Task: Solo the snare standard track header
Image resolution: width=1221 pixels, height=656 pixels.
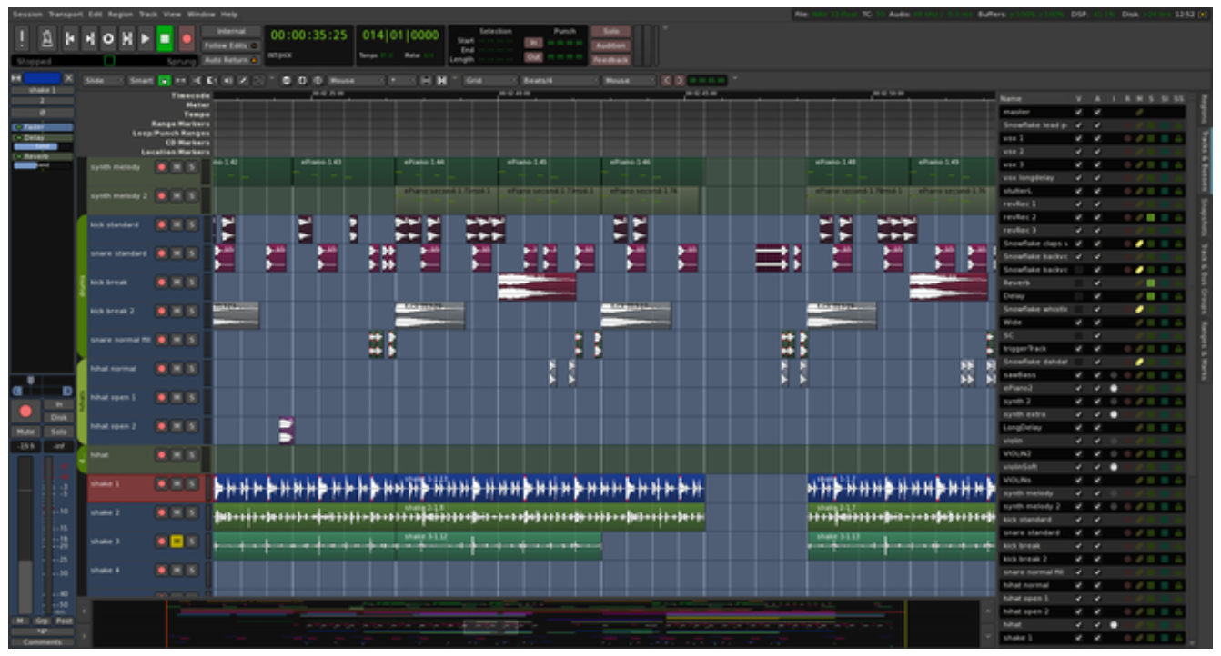Action: [x=191, y=253]
